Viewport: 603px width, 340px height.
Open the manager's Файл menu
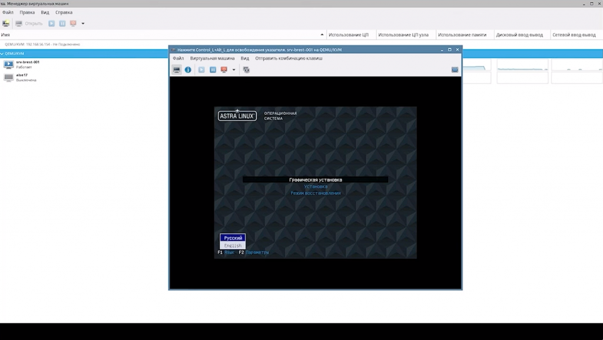click(x=8, y=12)
